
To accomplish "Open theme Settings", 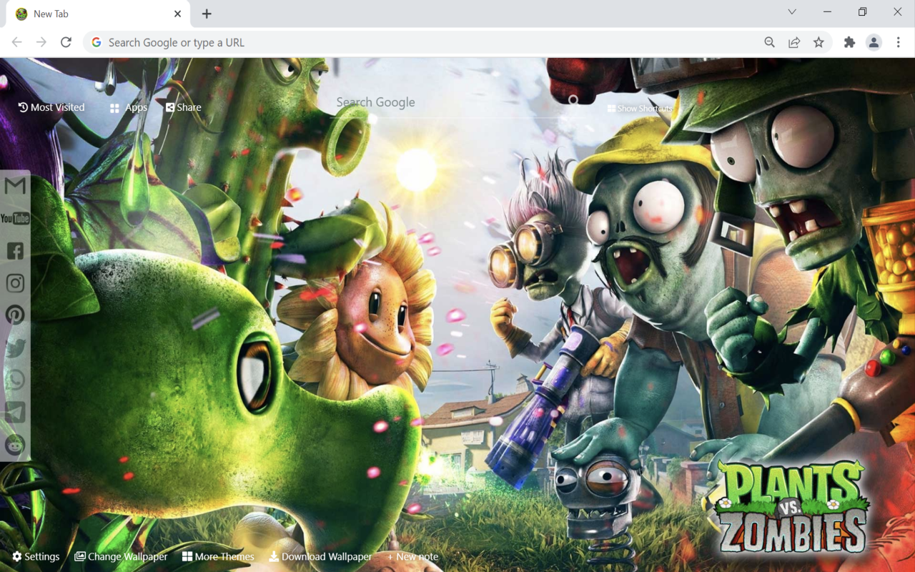I will pyautogui.click(x=36, y=557).
